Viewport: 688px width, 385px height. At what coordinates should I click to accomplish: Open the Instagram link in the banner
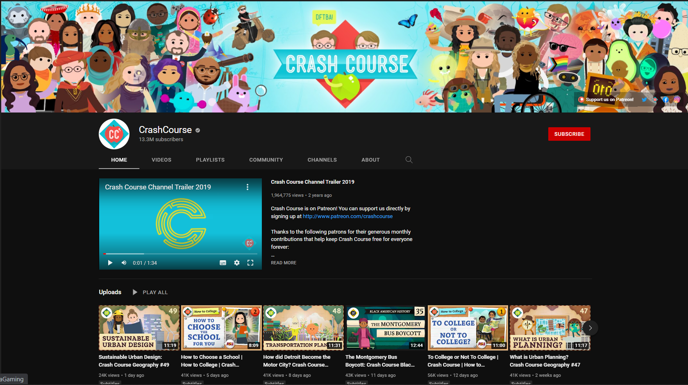(677, 99)
